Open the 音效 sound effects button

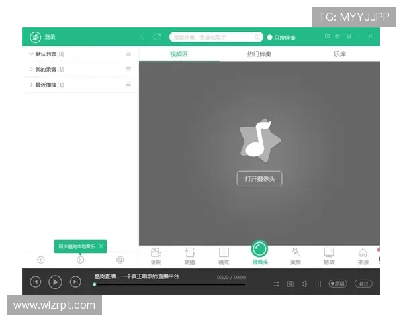pyautogui.click(x=363, y=284)
